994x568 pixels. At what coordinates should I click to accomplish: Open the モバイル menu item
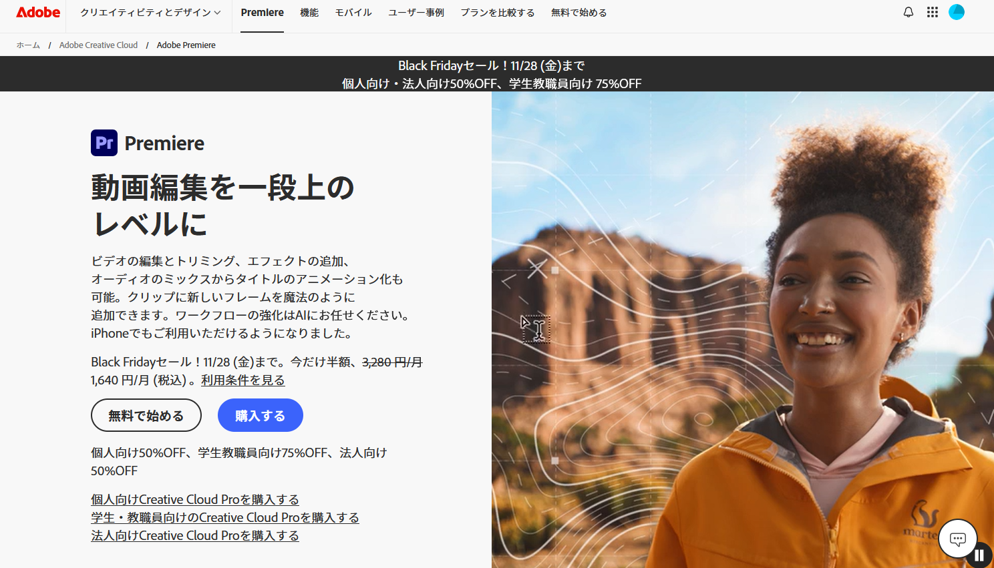353,13
